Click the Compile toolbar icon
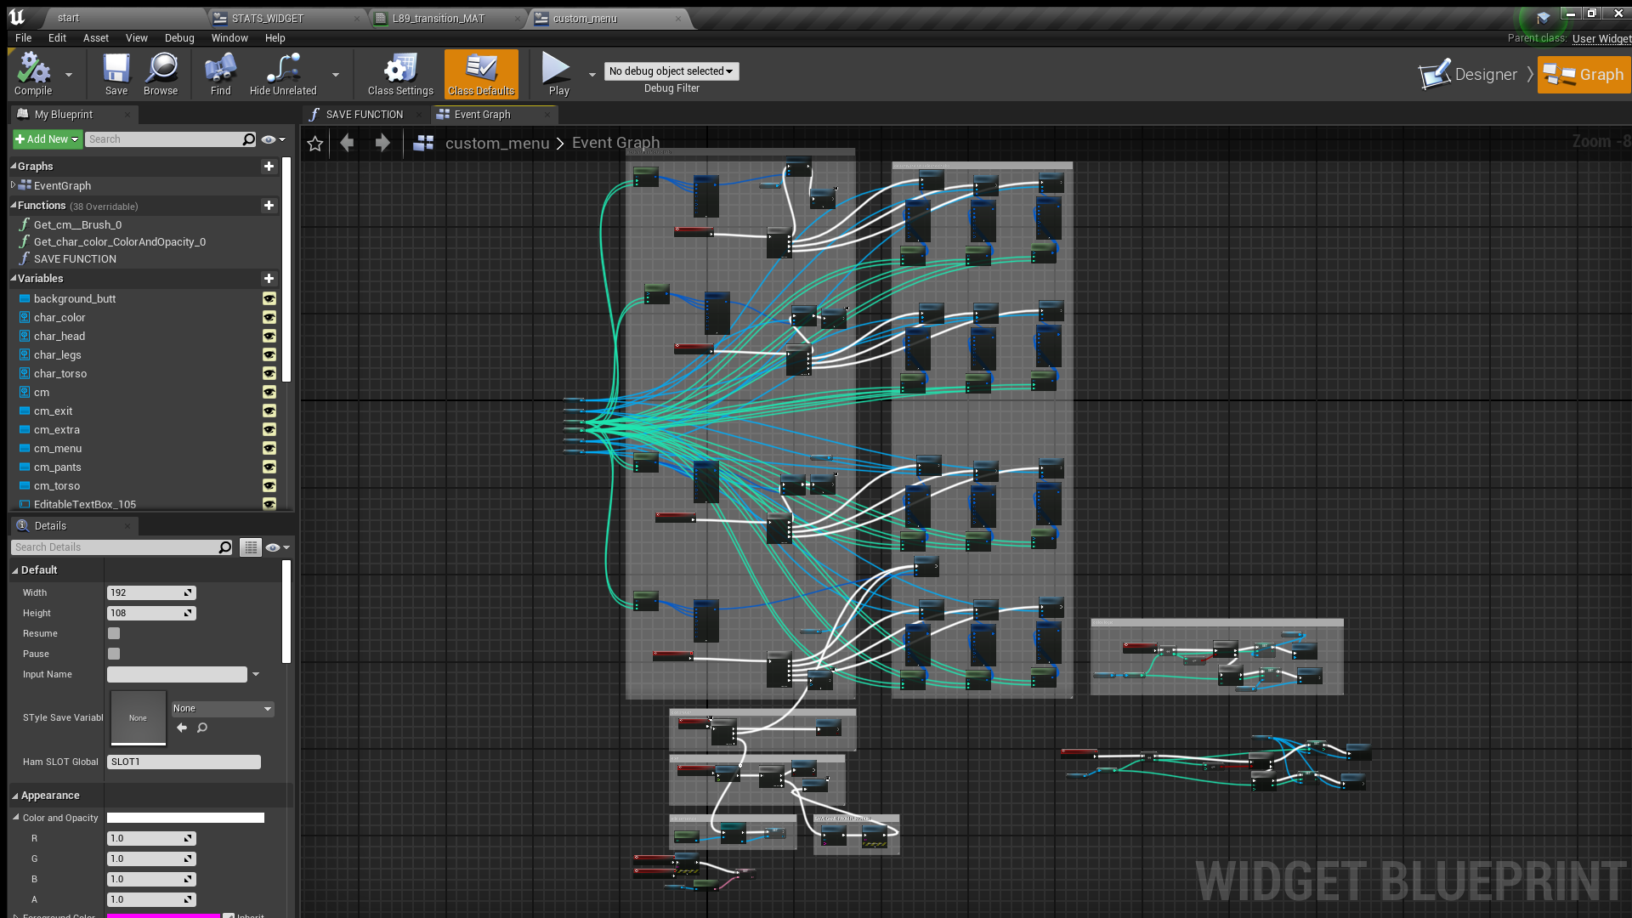 click(33, 70)
